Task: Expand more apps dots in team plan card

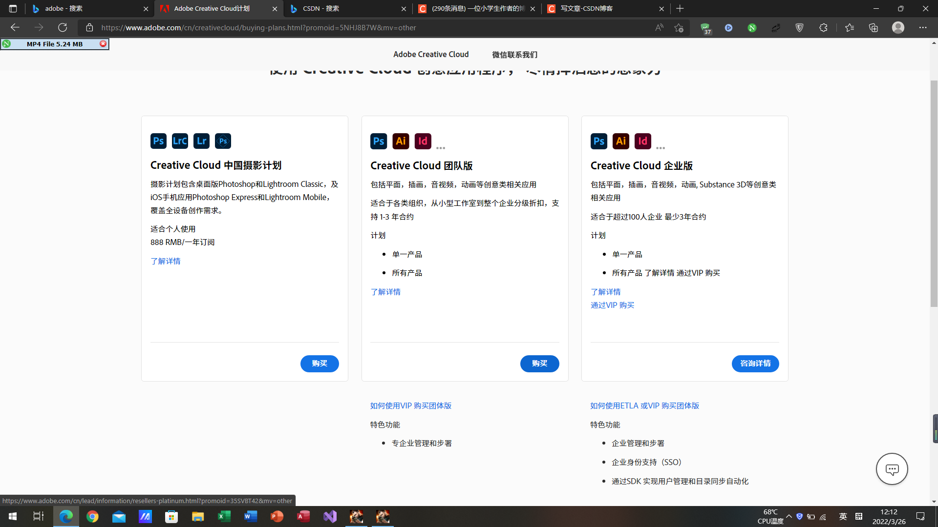Action: [x=441, y=148]
